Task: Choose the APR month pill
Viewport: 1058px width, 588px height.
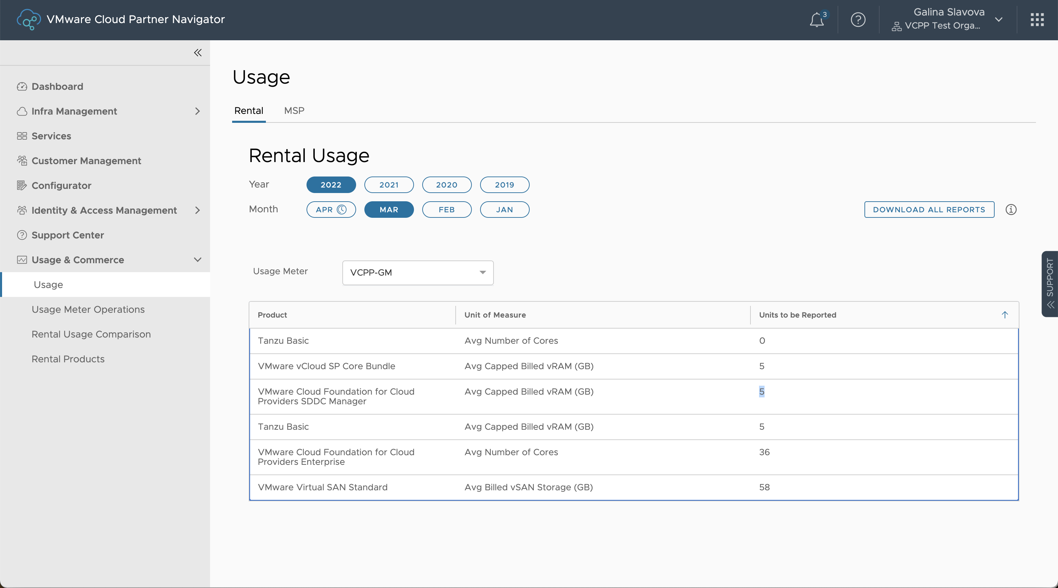Action: 331,210
